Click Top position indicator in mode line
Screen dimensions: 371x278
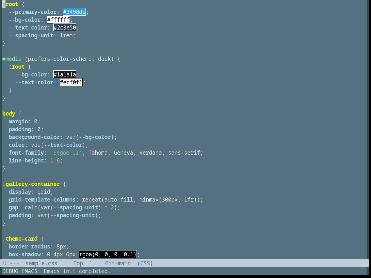pos(78,263)
